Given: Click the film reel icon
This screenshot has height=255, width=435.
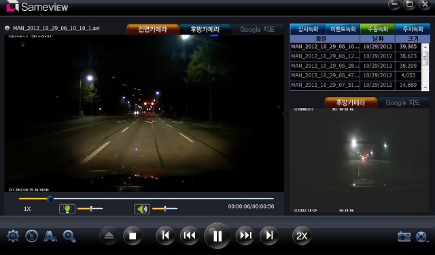Looking at the screenshot, I should (x=421, y=237).
